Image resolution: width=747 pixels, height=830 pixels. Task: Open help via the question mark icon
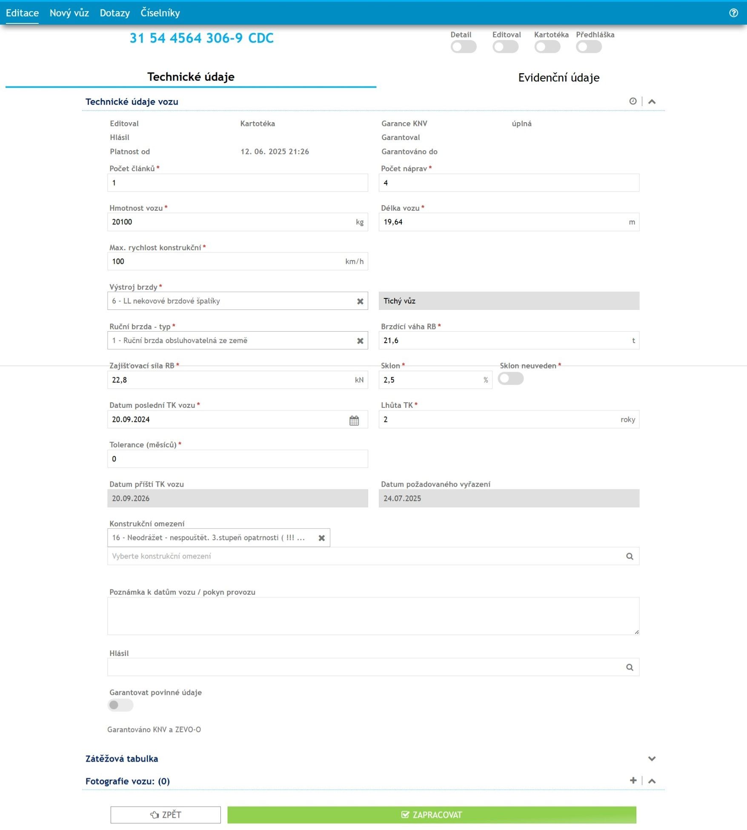733,13
